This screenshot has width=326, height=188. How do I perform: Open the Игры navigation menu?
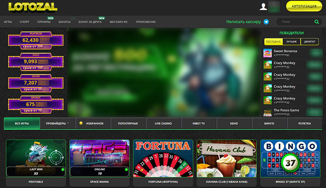coord(8,22)
